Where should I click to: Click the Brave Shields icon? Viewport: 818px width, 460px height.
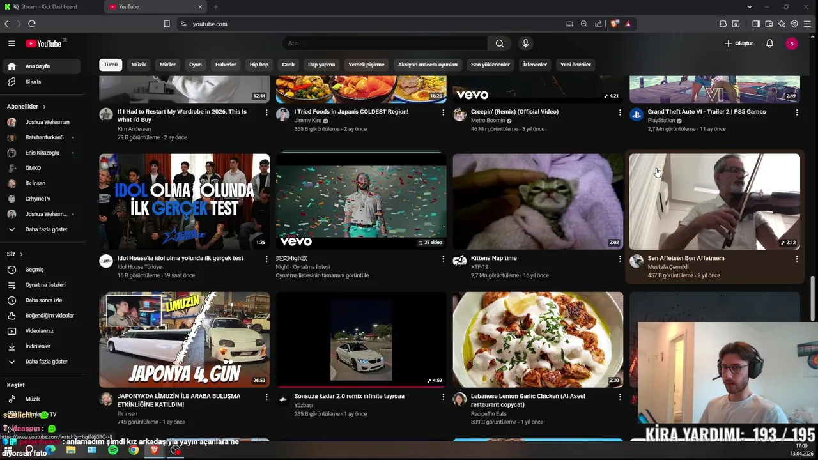(x=615, y=24)
